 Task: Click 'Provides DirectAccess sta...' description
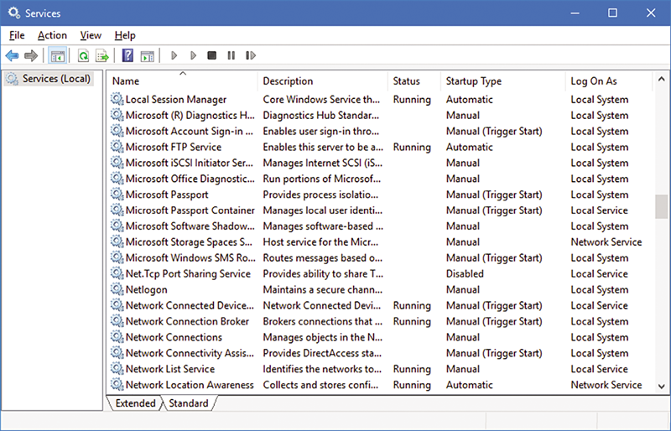[x=322, y=353]
